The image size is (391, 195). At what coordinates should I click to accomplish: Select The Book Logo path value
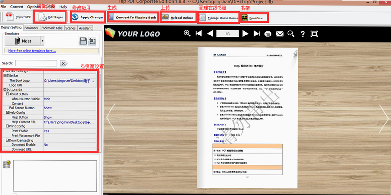(x=69, y=81)
